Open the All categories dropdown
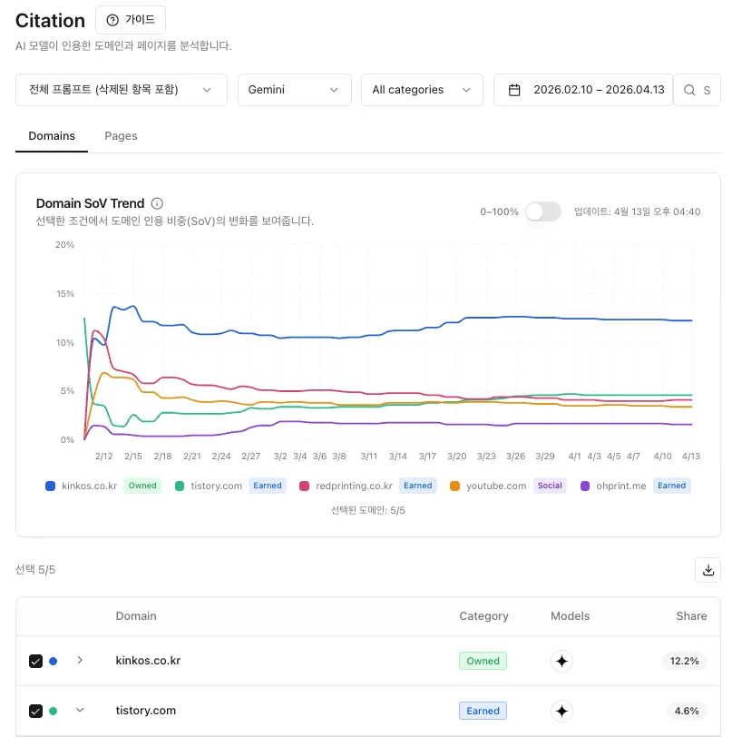The height and width of the screenshot is (737, 732). point(422,90)
